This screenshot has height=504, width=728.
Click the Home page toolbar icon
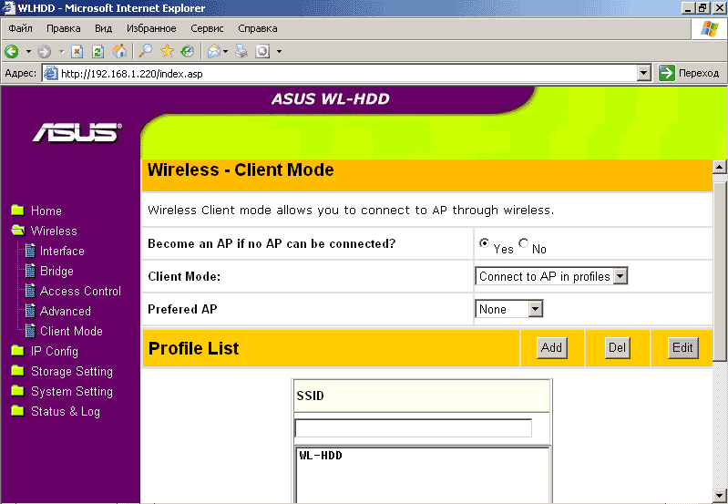coord(119,51)
